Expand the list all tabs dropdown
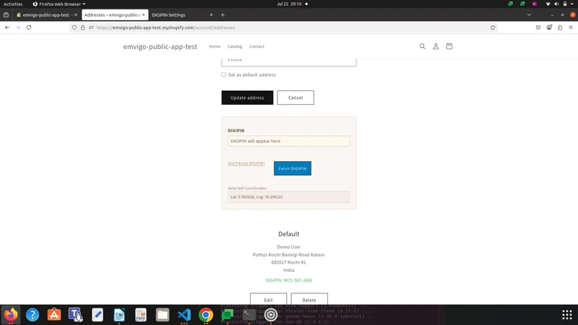 529,14
